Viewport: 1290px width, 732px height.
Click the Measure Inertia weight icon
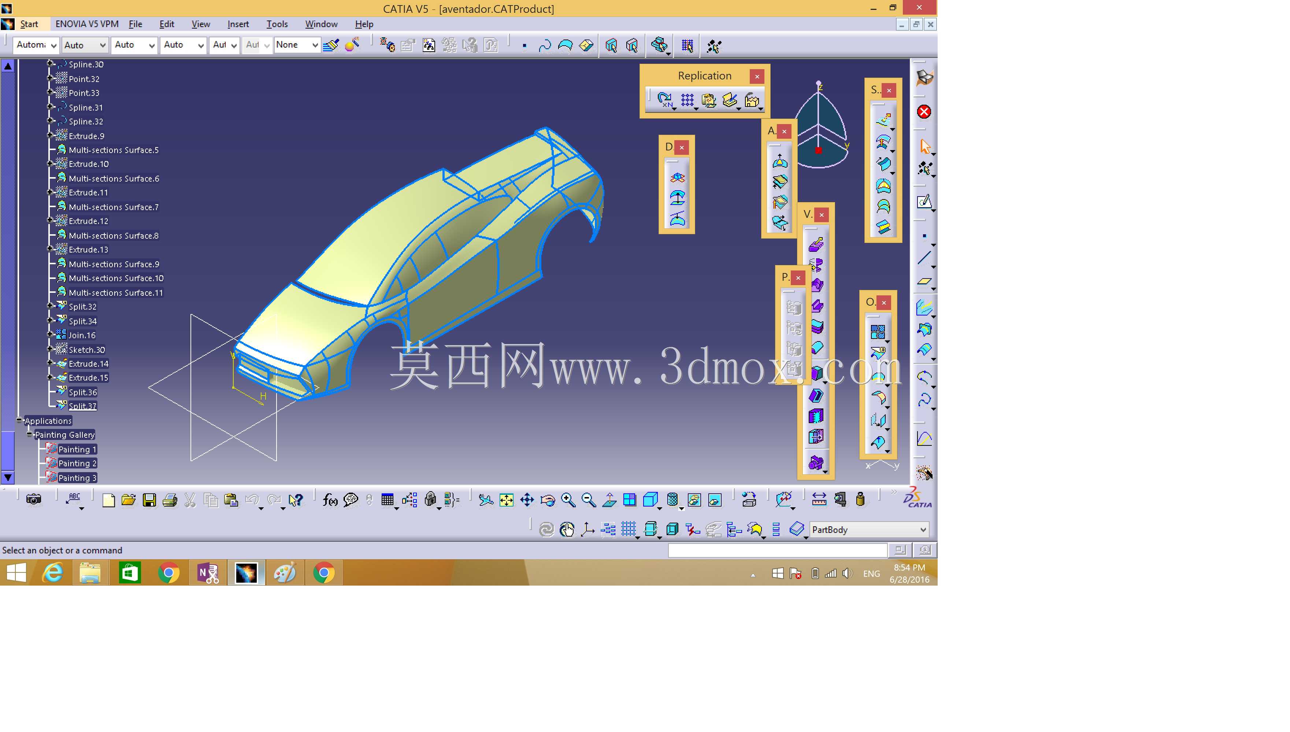tap(860, 499)
